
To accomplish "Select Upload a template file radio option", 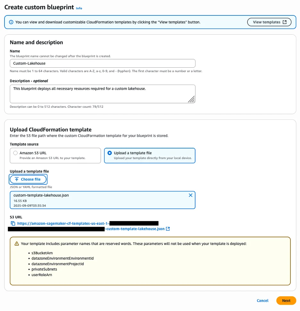I will [x=109, y=153].
